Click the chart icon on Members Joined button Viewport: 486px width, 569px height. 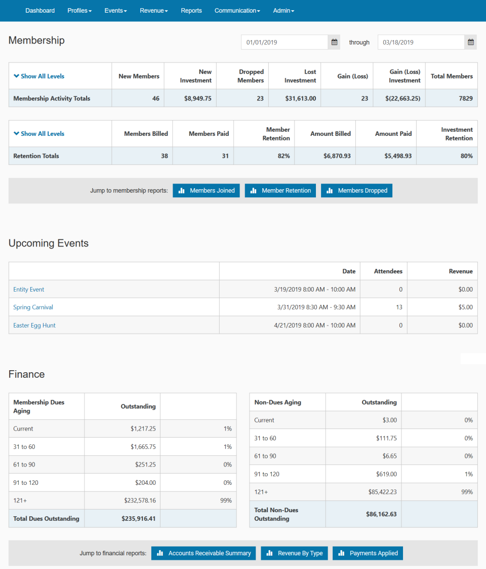182,190
